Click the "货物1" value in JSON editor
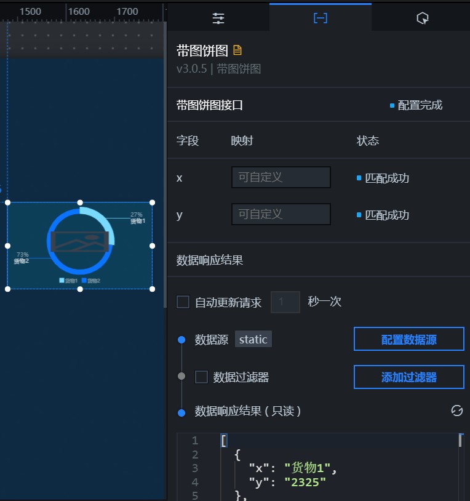 [307, 468]
